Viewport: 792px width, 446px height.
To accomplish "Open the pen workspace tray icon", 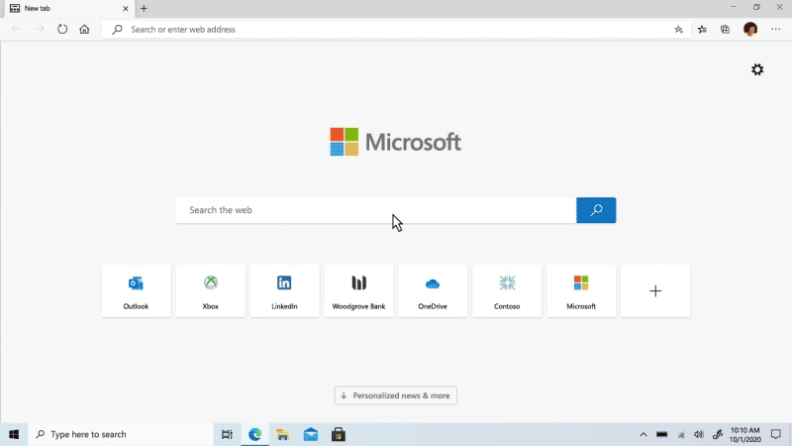I will [717, 434].
